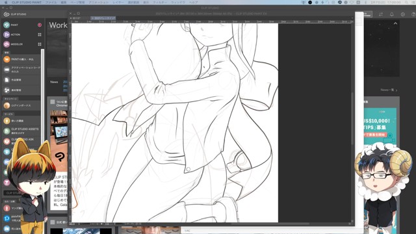The image size is (416, 234).
Task: Open CLIP STUDIO ASSETS in the sidebar
Action: pos(21,131)
